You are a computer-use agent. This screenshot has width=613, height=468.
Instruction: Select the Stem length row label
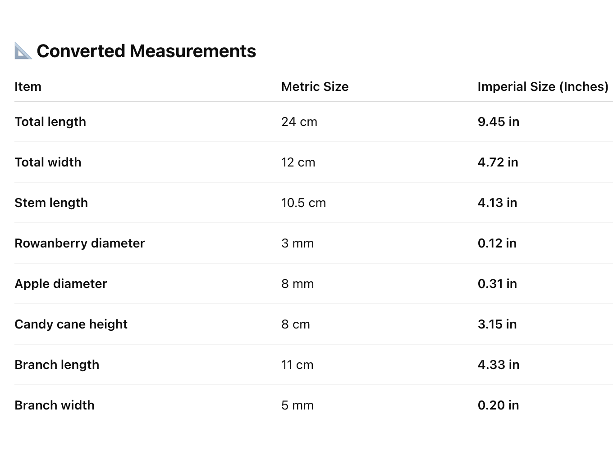tap(51, 202)
